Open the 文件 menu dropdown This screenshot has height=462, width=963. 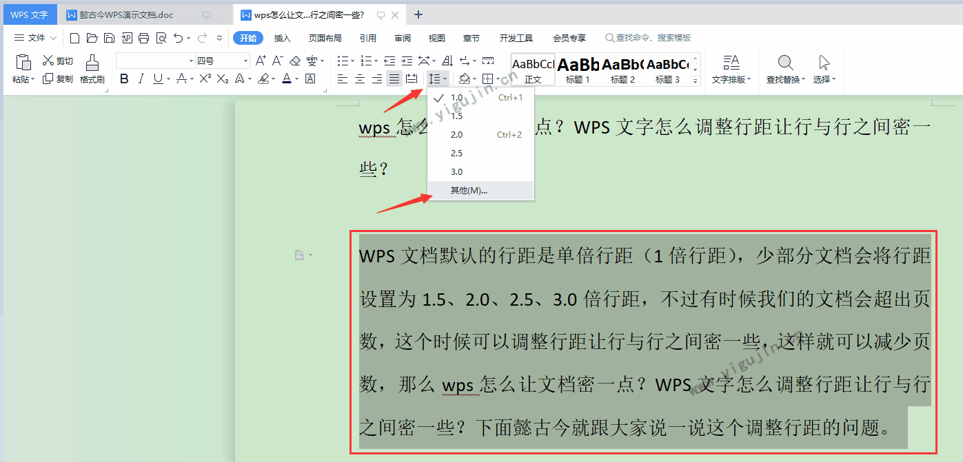point(36,38)
